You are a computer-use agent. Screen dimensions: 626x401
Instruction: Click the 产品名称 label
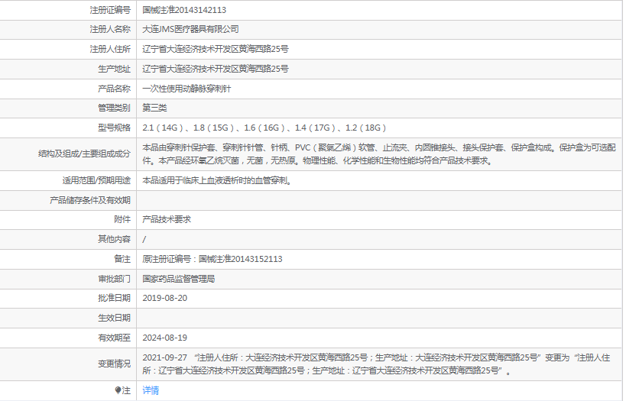click(x=114, y=89)
